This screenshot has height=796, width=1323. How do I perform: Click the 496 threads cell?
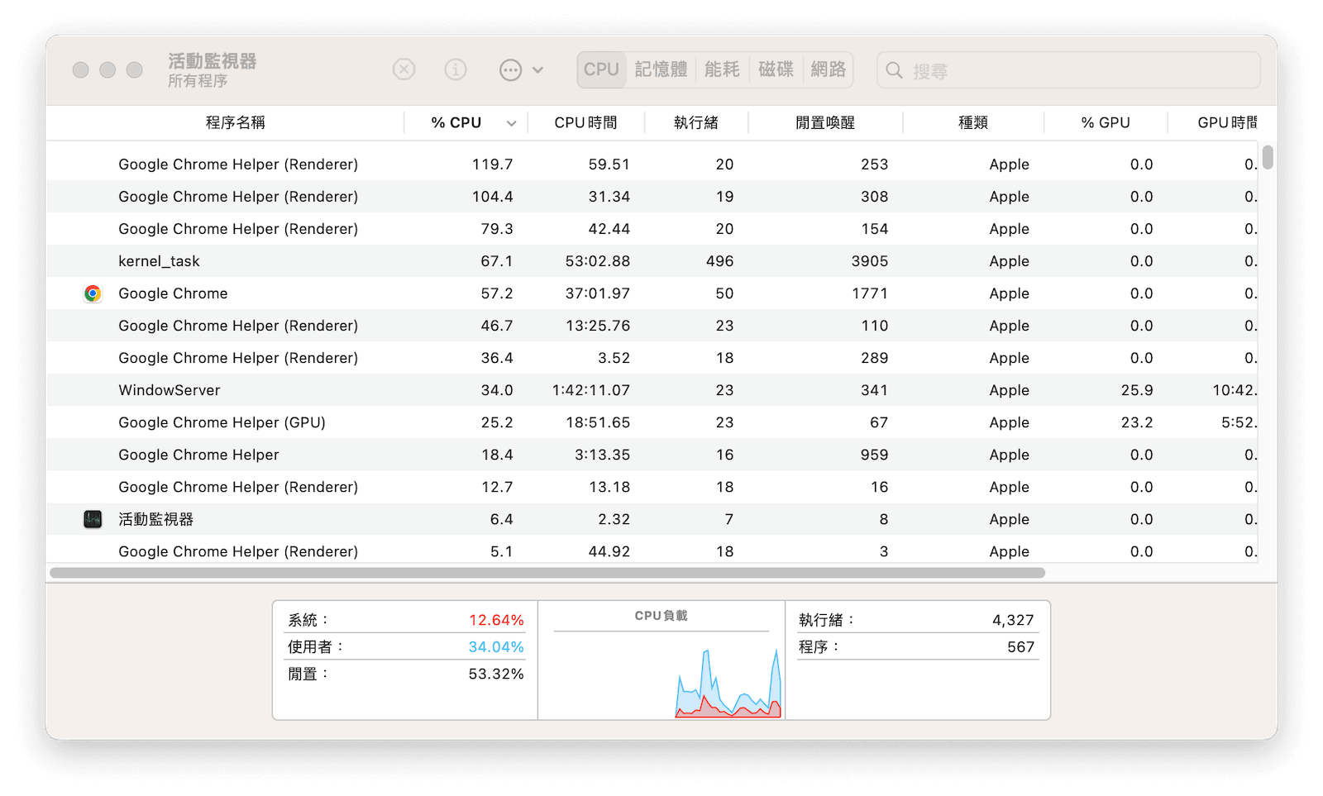(x=719, y=261)
